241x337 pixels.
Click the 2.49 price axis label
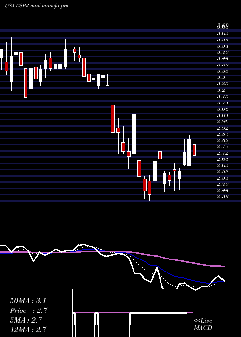click(223, 184)
